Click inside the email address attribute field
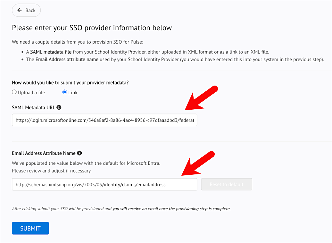 (104, 184)
